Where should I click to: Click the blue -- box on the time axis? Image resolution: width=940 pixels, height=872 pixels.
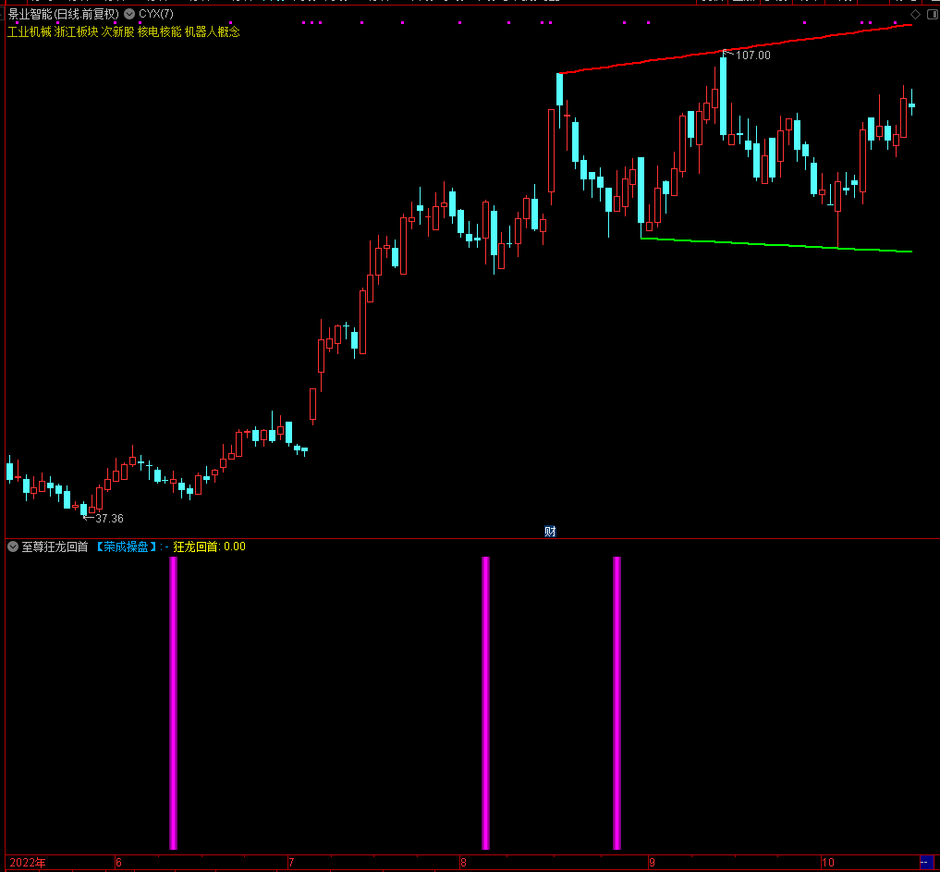tap(926, 863)
